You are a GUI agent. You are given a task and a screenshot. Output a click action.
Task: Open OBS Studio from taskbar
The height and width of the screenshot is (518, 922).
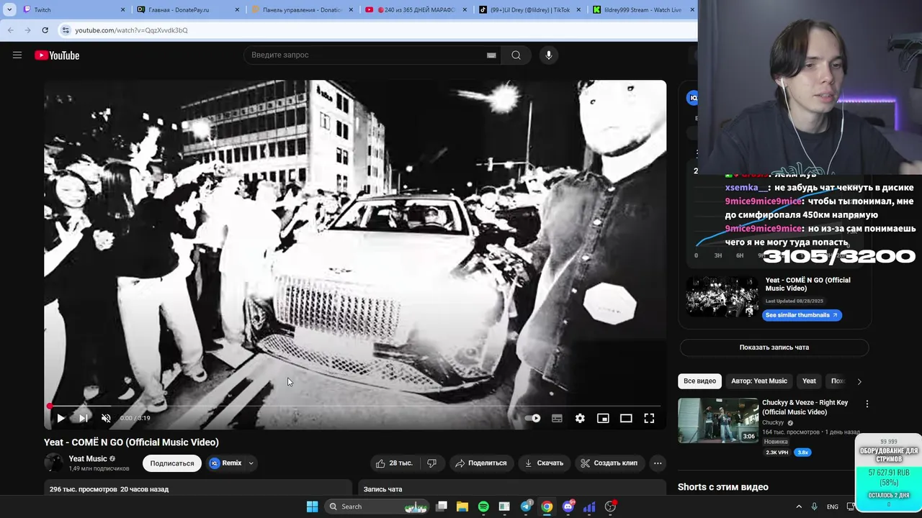[x=610, y=506]
